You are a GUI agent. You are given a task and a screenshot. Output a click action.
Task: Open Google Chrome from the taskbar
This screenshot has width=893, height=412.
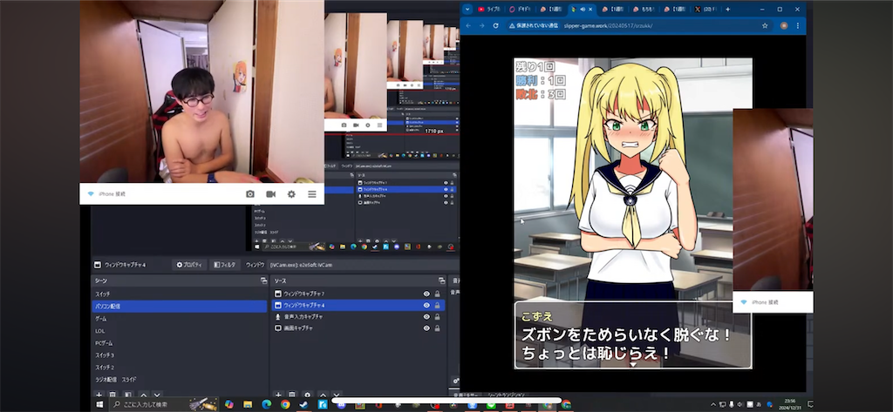point(285,405)
